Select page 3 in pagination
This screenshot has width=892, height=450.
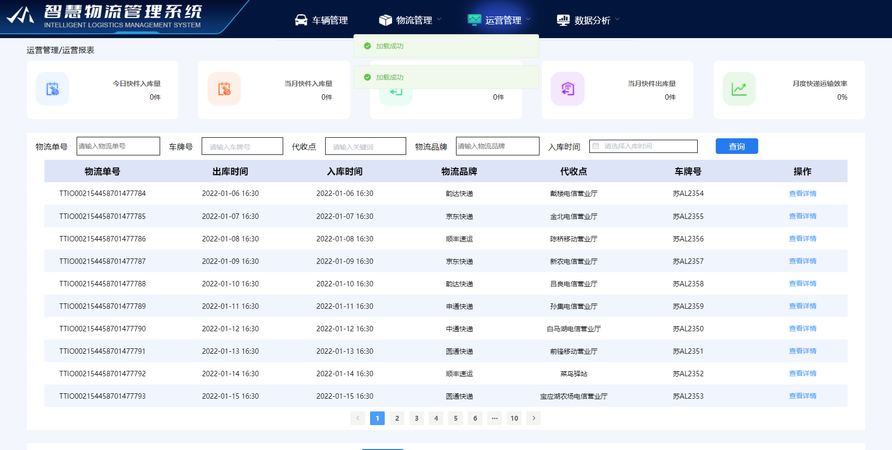click(x=416, y=418)
